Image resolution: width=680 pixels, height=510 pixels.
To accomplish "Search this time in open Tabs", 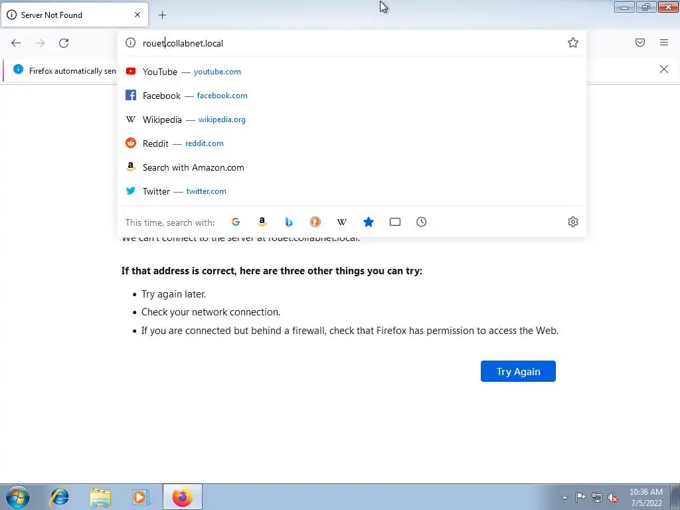I will pyautogui.click(x=395, y=222).
